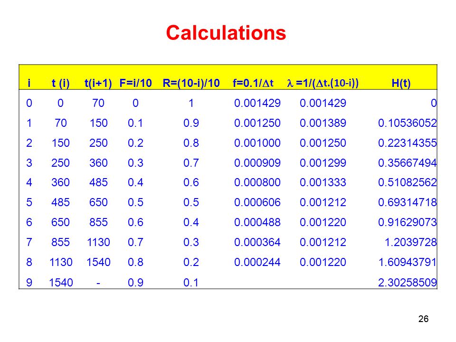Select the 'λ =1/(Δt.(10-i))' column header
The width and height of the screenshot is (456, 342).
pos(323,83)
